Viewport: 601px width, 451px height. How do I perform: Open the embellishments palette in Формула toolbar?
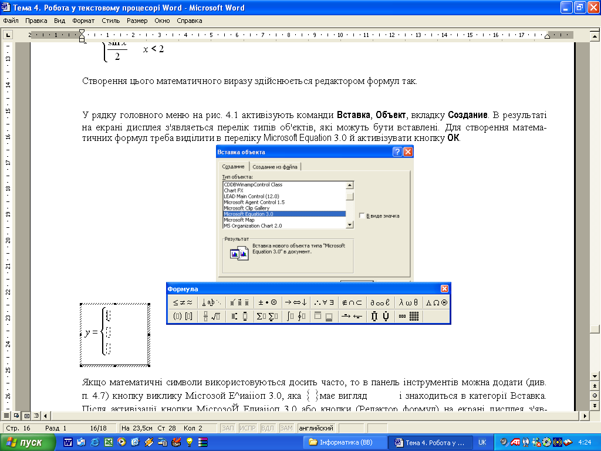point(239,302)
